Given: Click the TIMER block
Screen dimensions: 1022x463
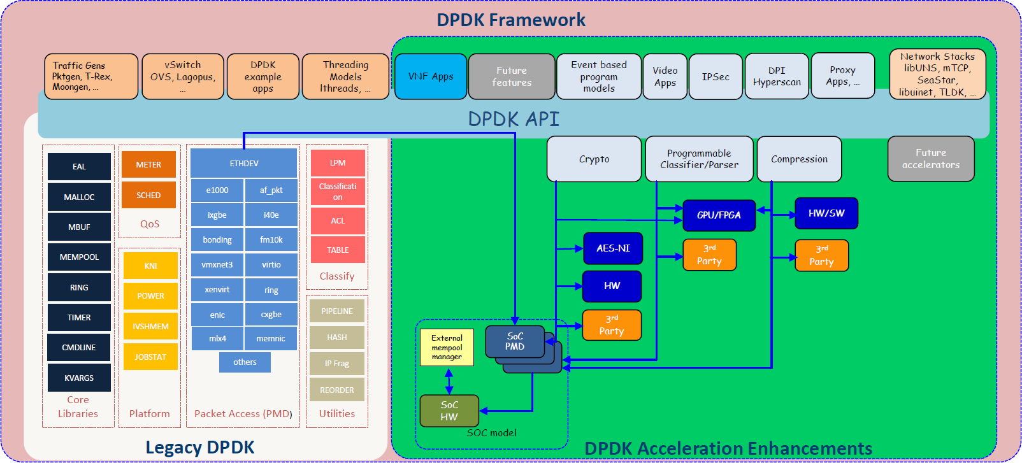Looking at the screenshot, I should coord(79,317).
